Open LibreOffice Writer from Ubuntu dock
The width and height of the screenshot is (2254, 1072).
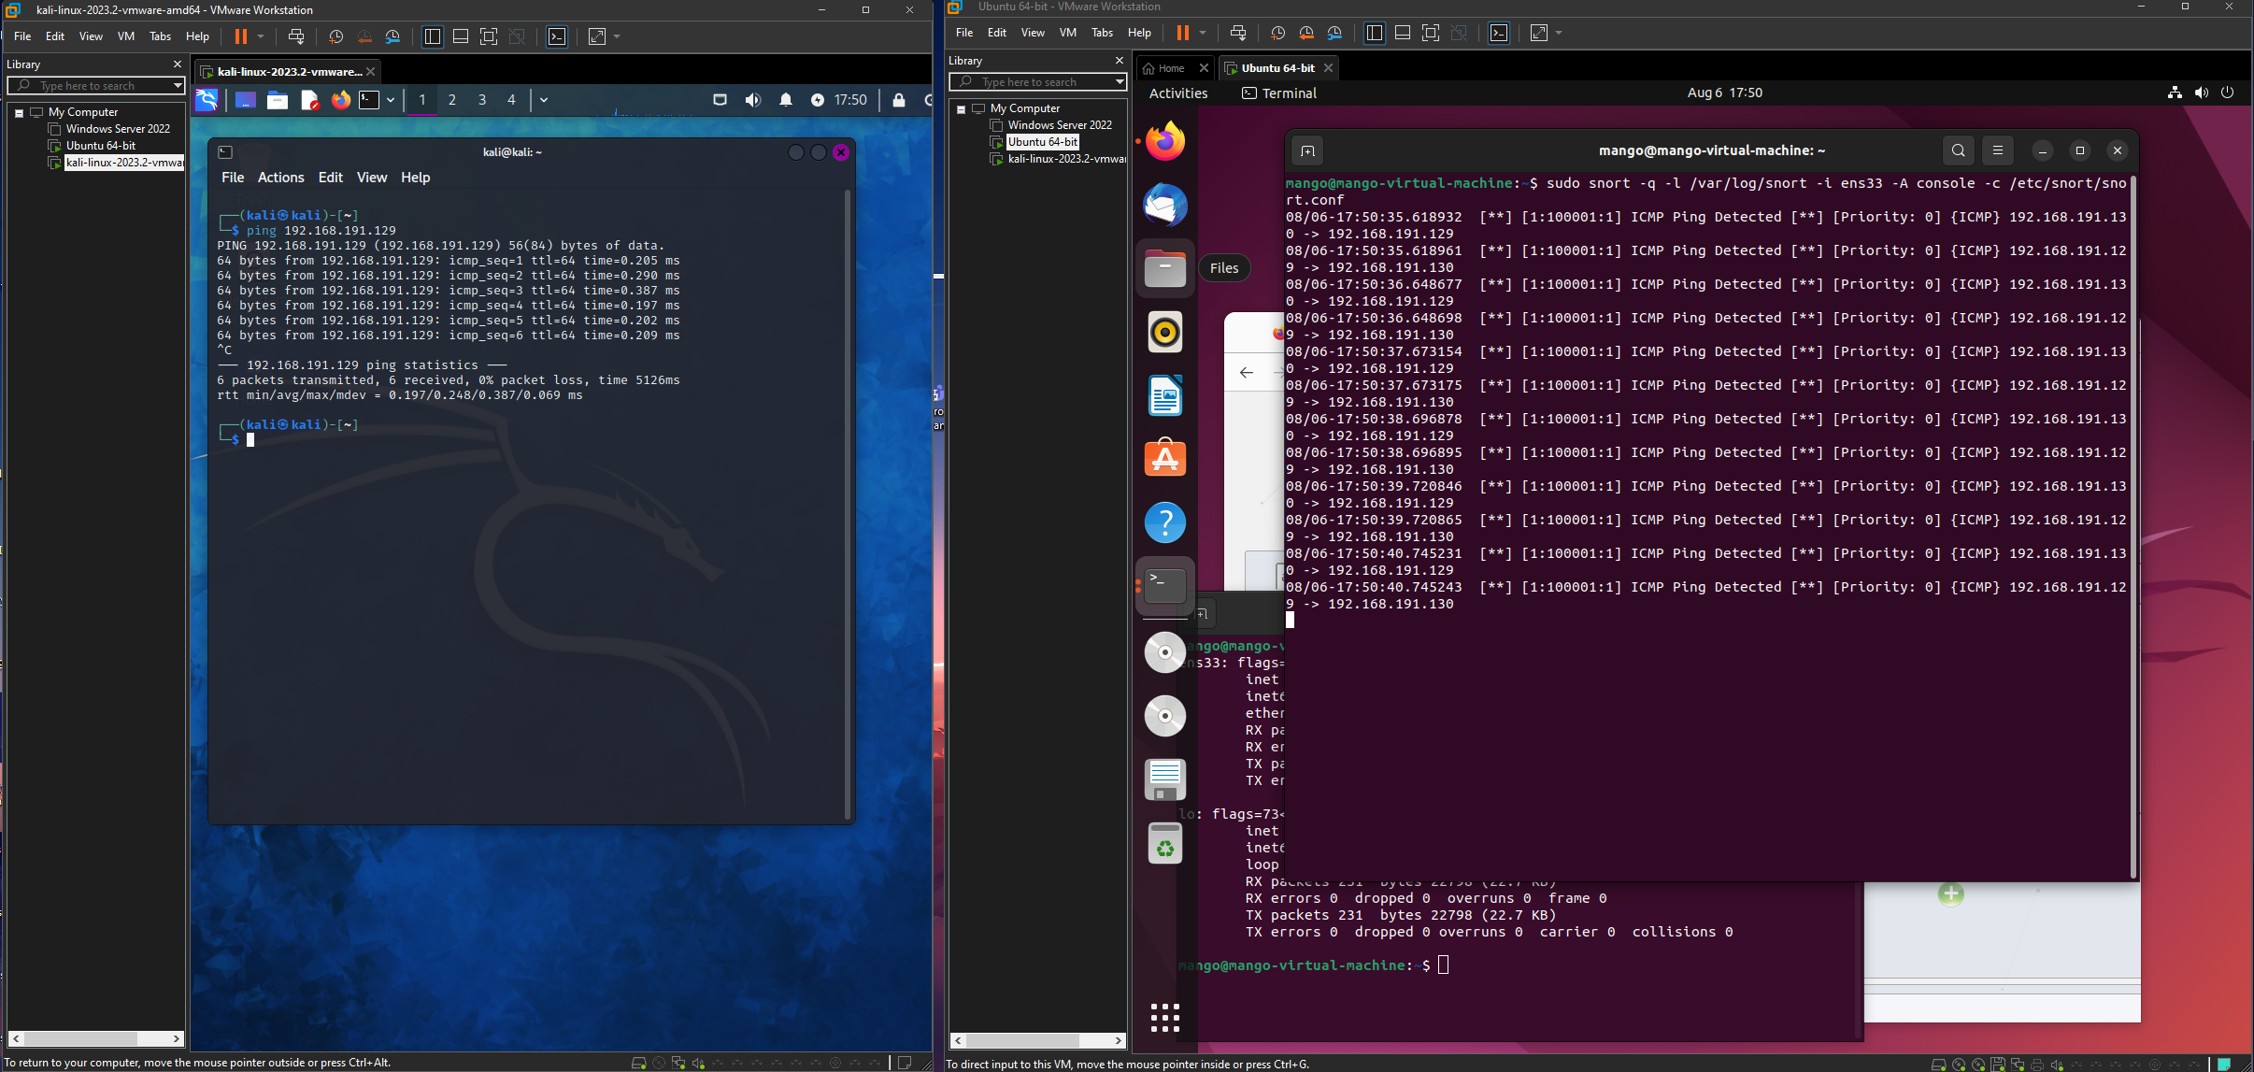tap(1165, 395)
